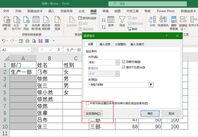Open the cell A2 dropdown arrow
The height and width of the screenshot is (137, 198).
[38, 73]
